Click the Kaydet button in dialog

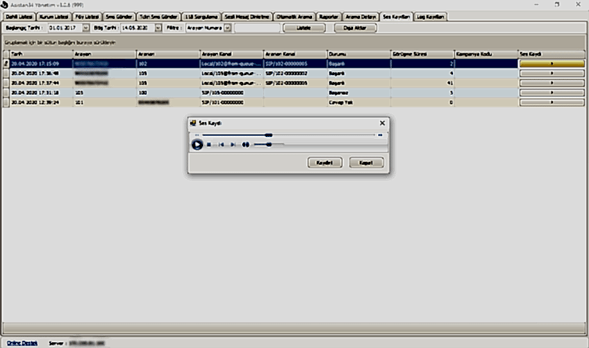[x=324, y=163]
